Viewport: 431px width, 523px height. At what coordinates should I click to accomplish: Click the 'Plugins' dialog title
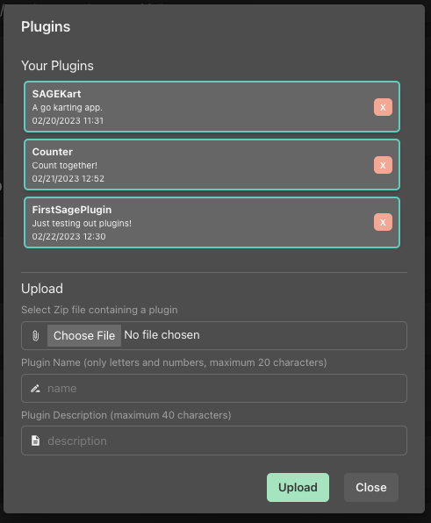46,26
